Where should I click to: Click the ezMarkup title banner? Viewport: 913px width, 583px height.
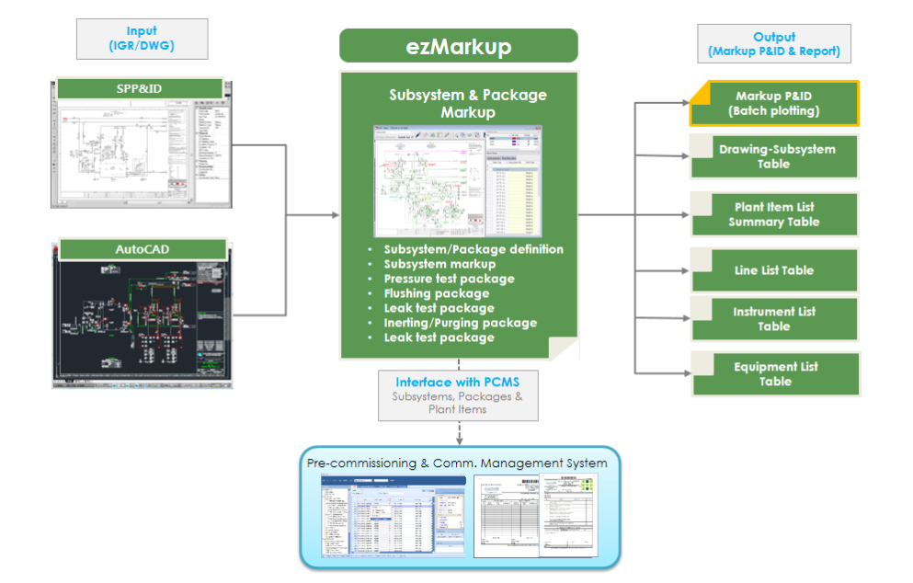pyautogui.click(x=458, y=46)
